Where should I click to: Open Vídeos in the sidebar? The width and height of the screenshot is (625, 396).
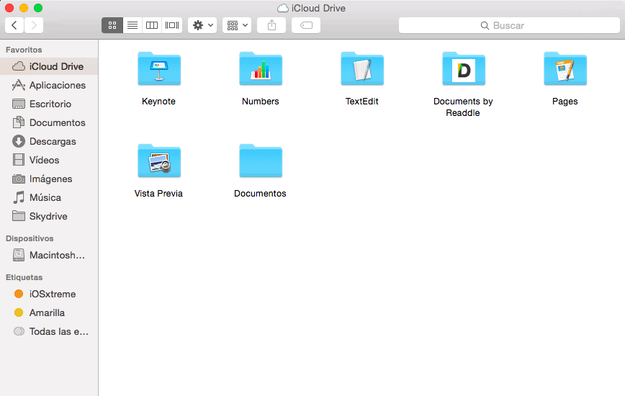click(49, 160)
